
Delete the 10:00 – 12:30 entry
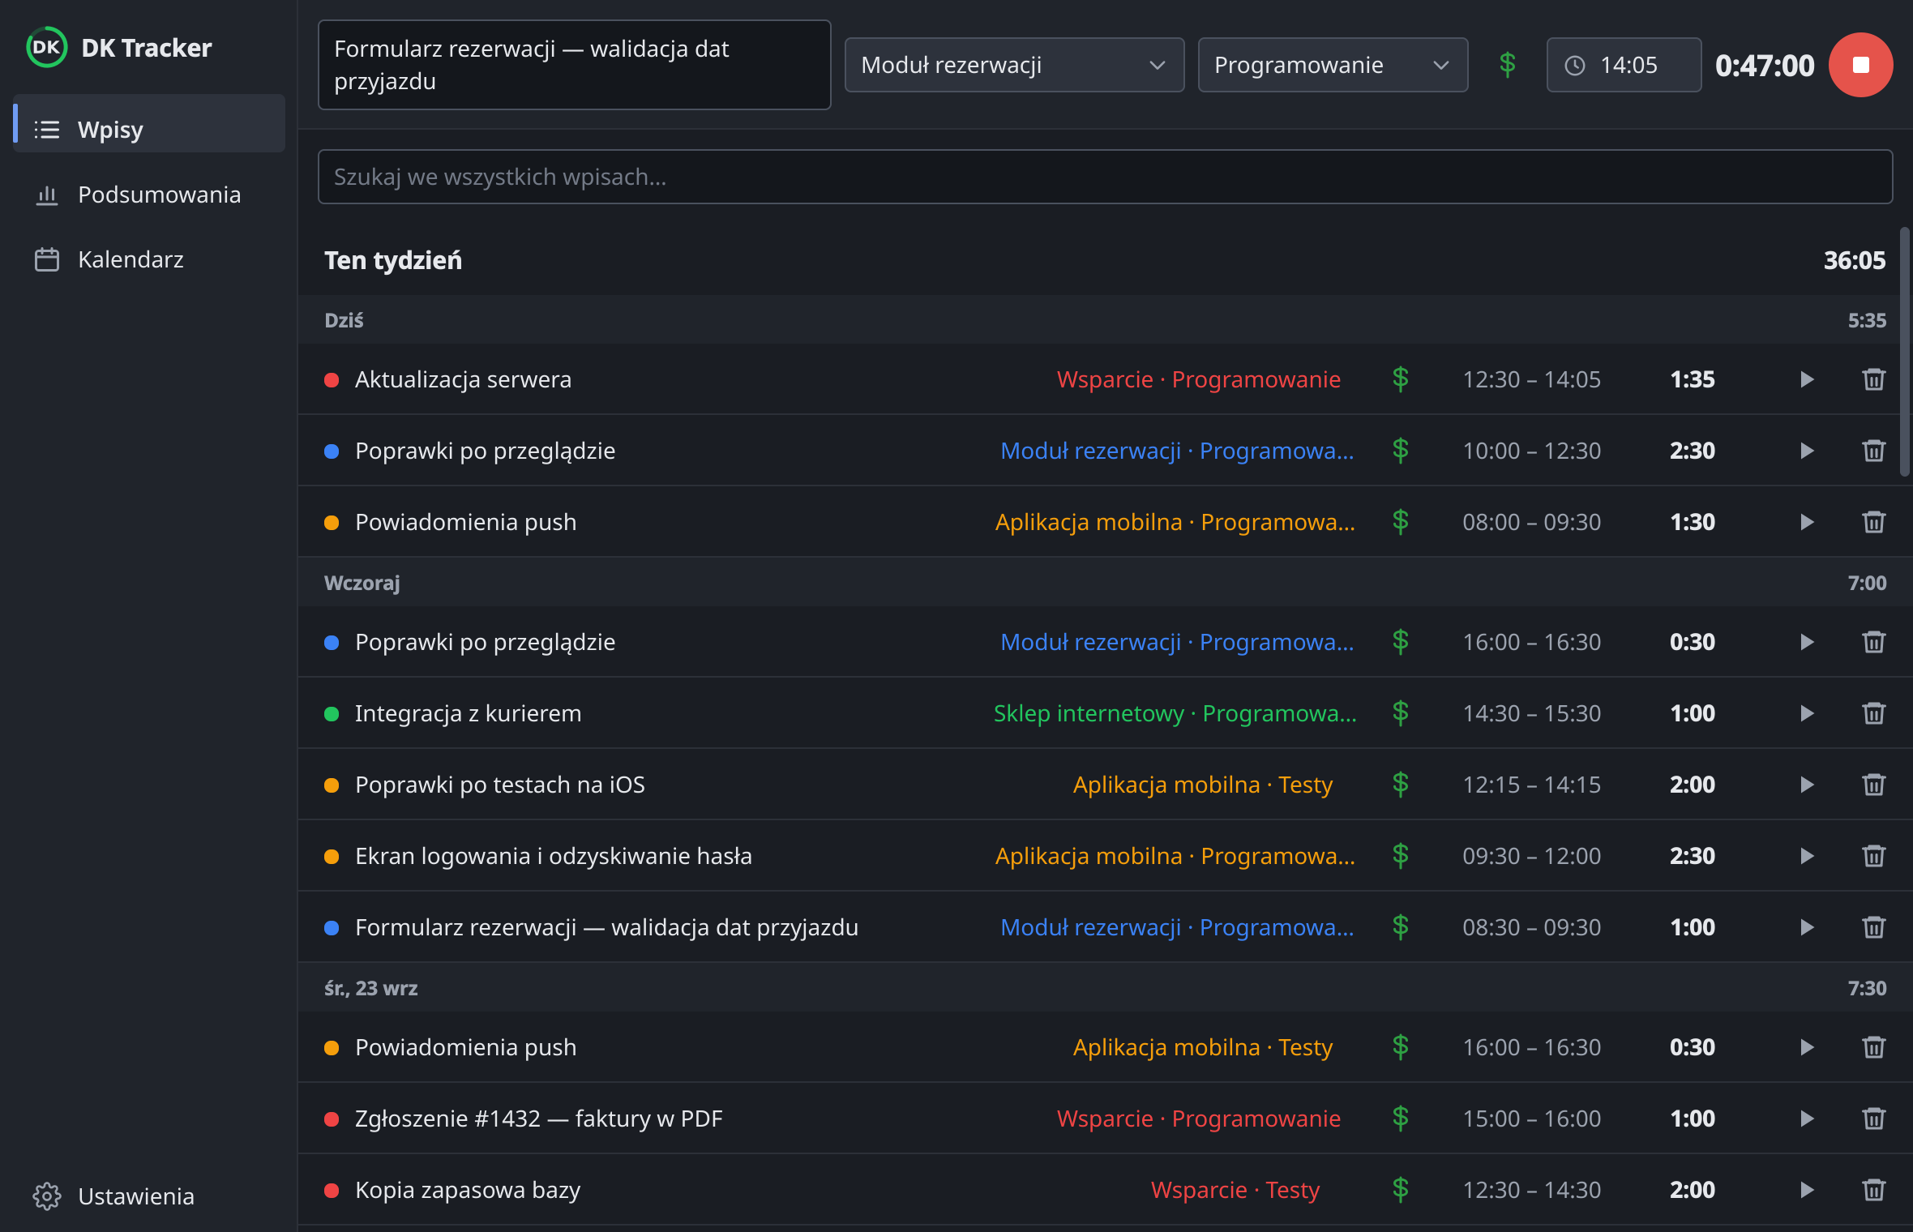tap(1873, 451)
